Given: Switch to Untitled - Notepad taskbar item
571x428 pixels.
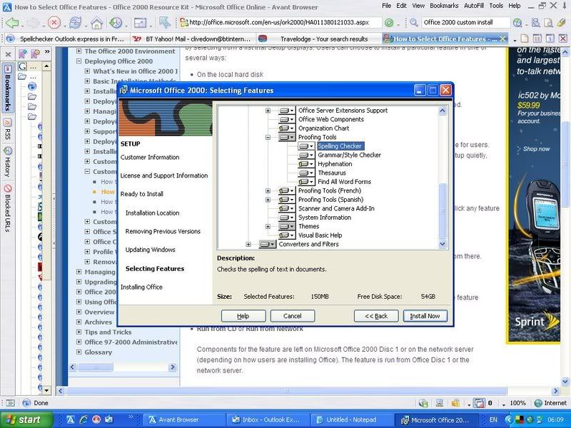Looking at the screenshot, I should click(x=351, y=420).
